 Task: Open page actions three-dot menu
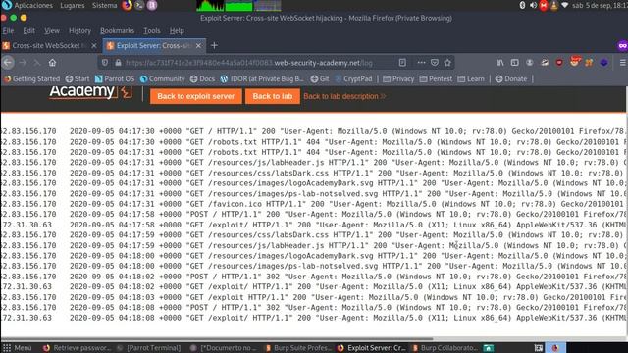pos(421,63)
